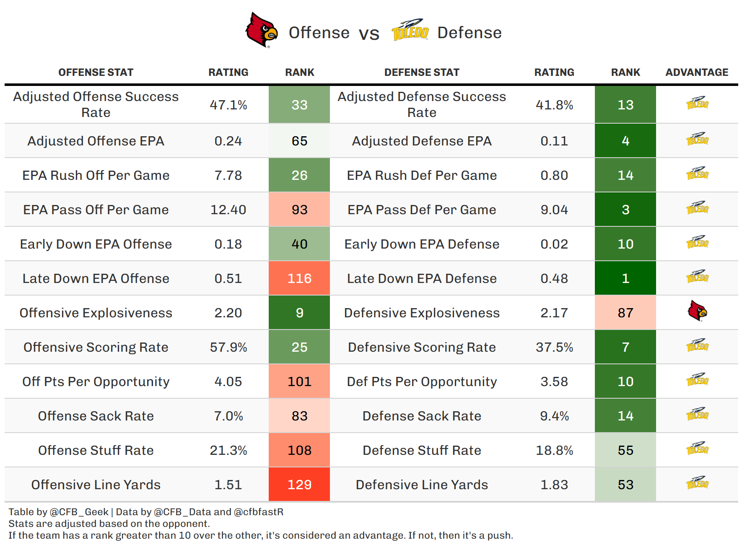
Task: Click the @CFB_Geek credit in the footer
Action: (x=79, y=512)
